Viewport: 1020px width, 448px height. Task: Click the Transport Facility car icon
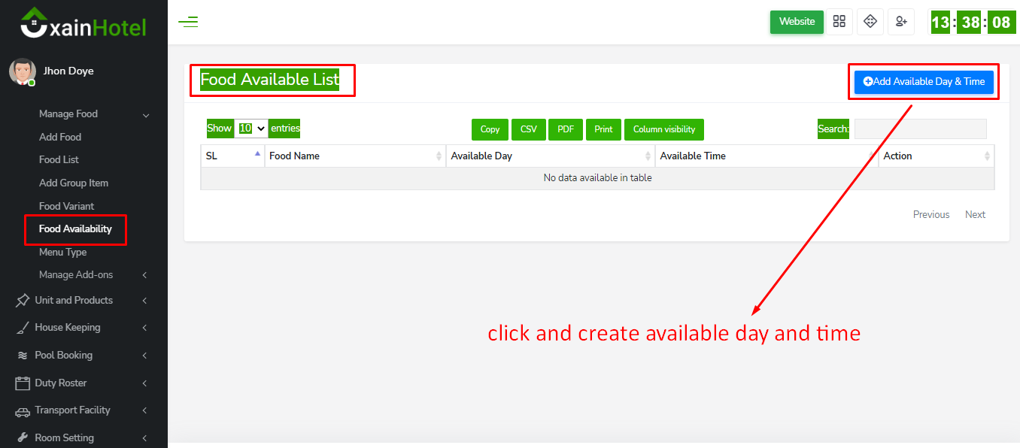(x=23, y=410)
